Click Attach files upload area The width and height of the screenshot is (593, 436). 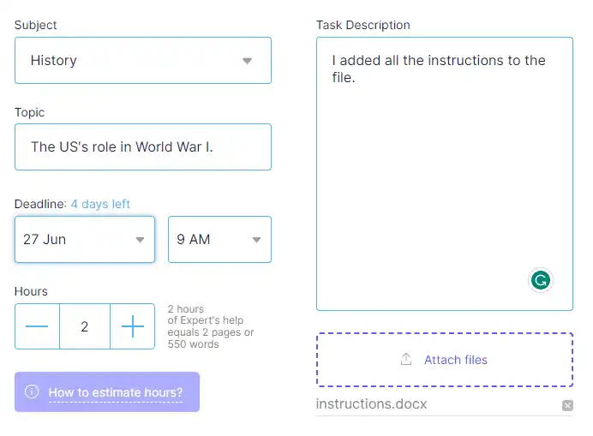[445, 360]
